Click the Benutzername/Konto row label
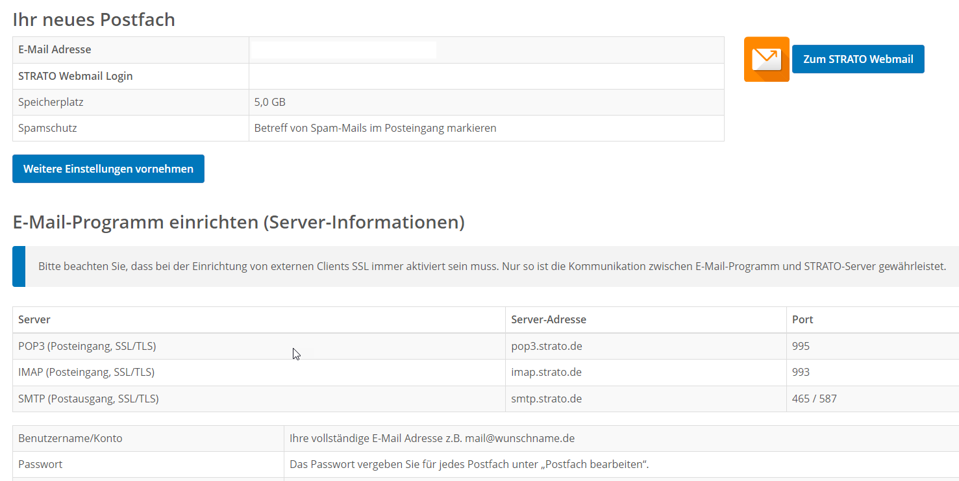This screenshot has width=959, height=481. tap(70, 438)
